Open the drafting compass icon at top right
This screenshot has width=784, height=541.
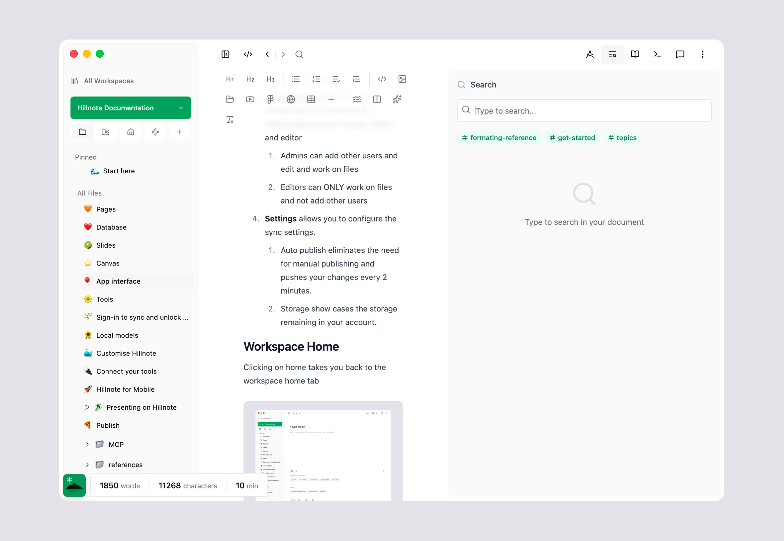point(590,54)
